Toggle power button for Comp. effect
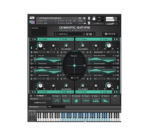Image resolution: width=150 pixels, height=136 pixels. 53,96
